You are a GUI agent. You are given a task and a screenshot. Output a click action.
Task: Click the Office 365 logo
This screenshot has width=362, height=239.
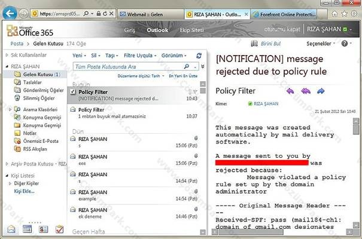coord(30,31)
